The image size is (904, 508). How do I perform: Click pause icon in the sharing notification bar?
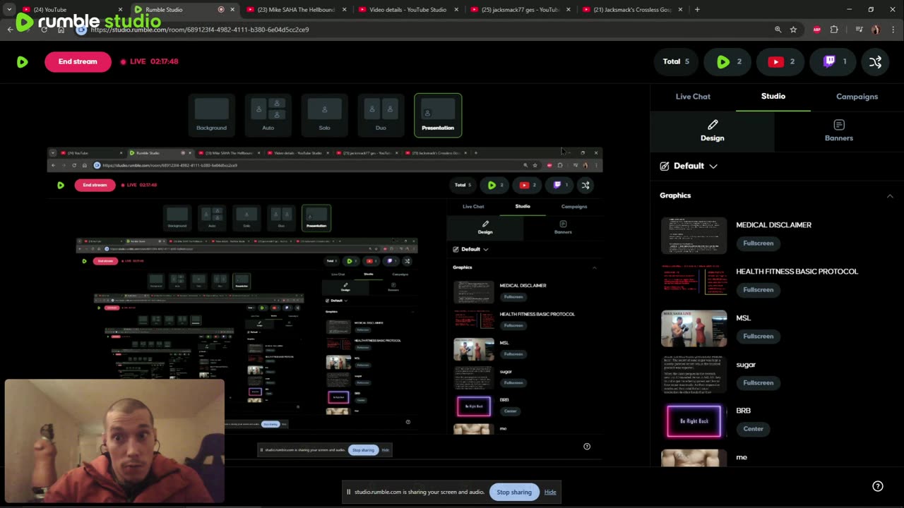click(x=348, y=492)
